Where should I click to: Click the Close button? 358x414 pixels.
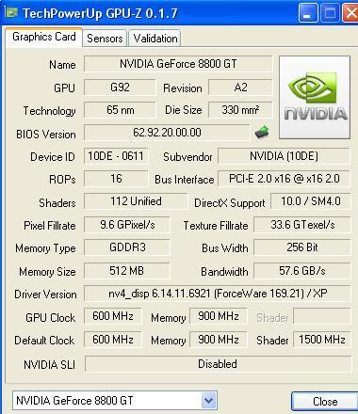coord(325,402)
